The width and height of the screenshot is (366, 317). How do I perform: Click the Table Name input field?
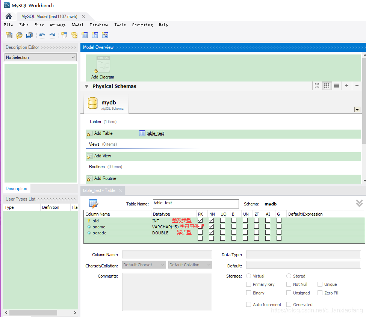pos(195,204)
